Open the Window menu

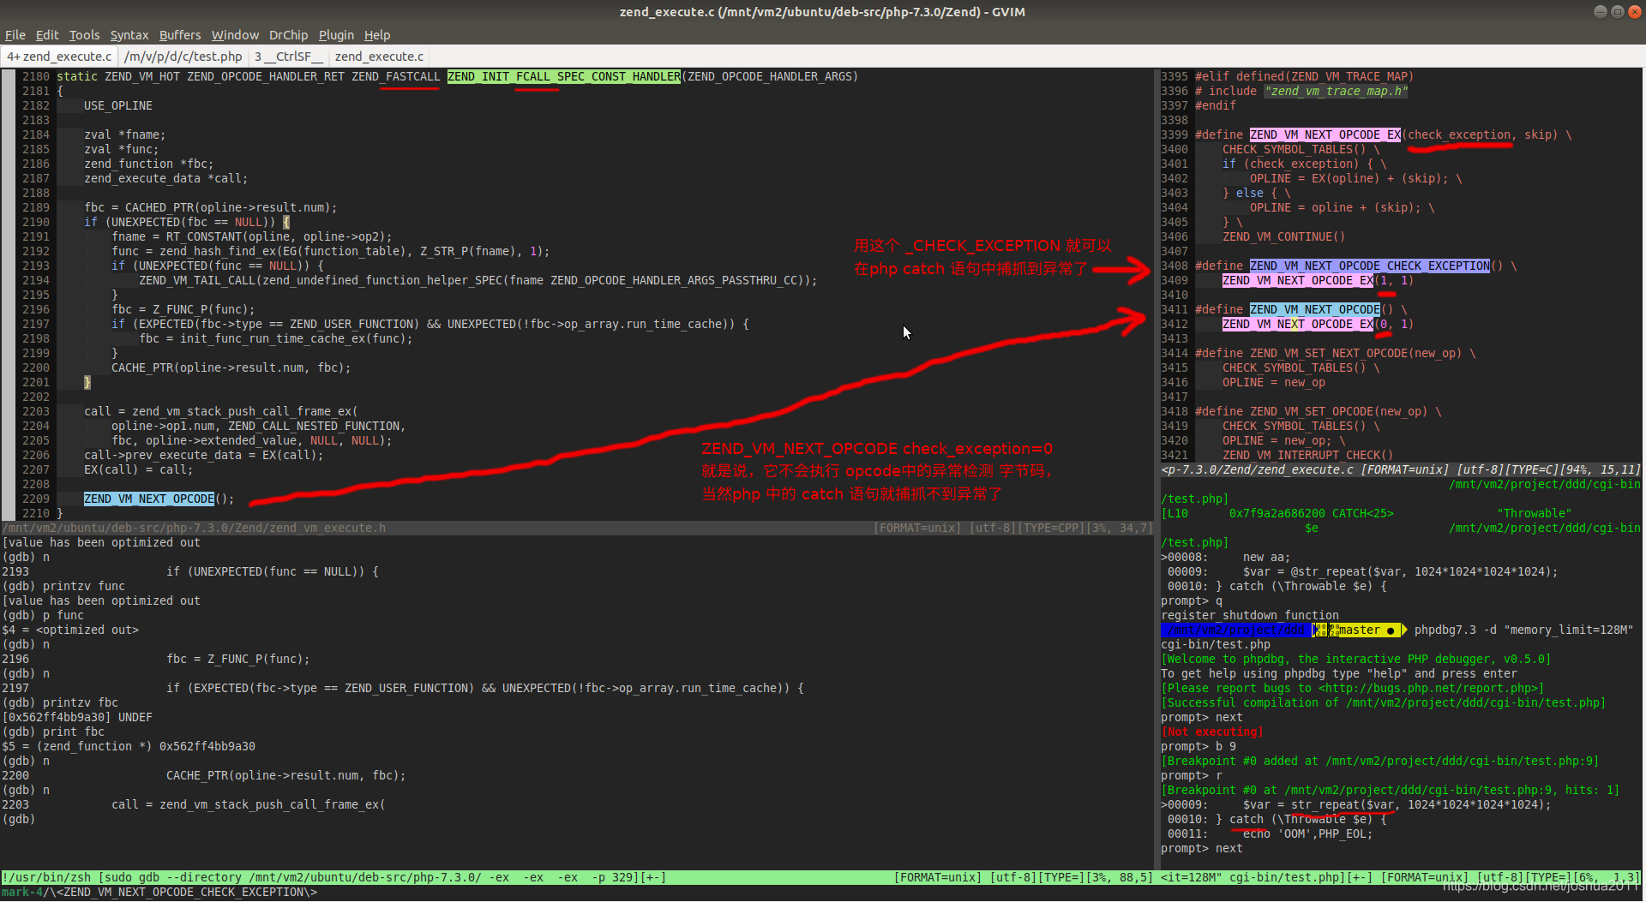tap(235, 35)
